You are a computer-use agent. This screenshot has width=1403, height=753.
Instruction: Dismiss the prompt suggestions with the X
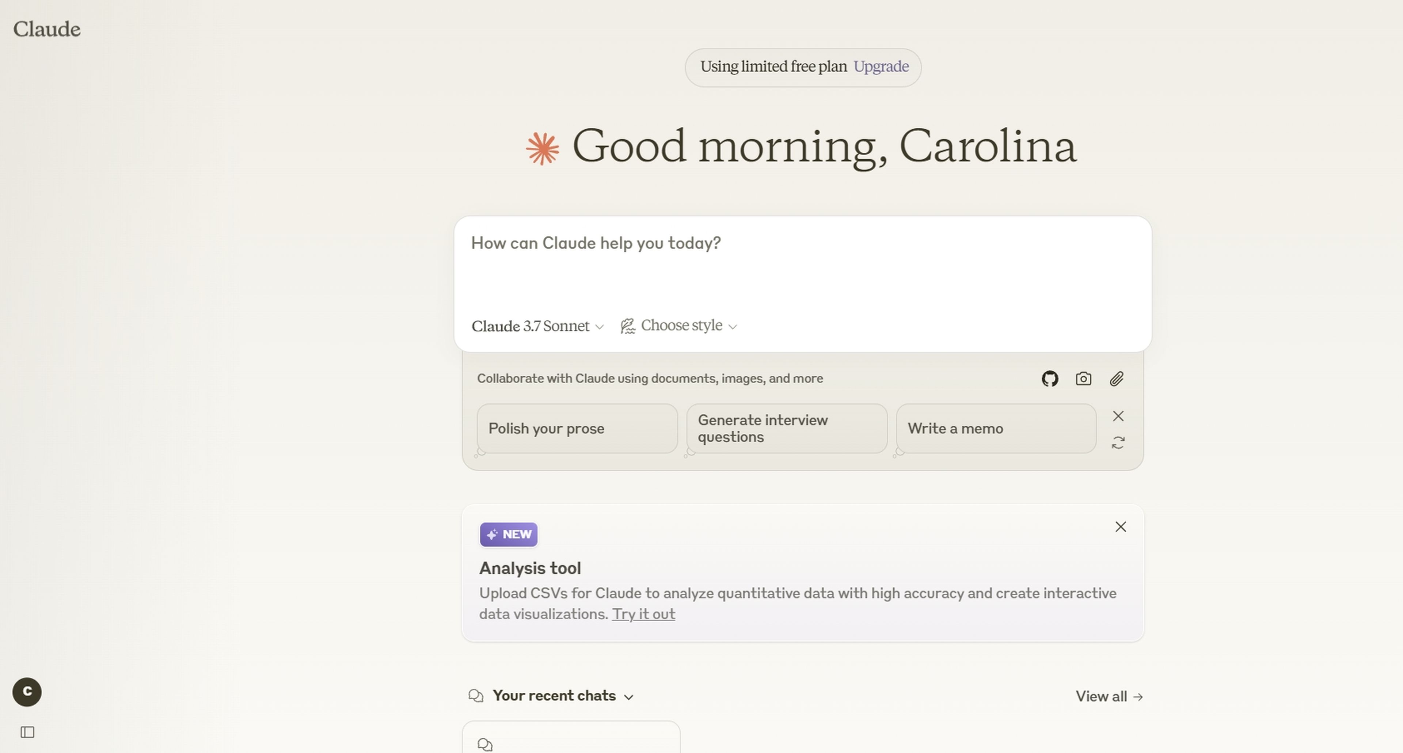click(1118, 417)
